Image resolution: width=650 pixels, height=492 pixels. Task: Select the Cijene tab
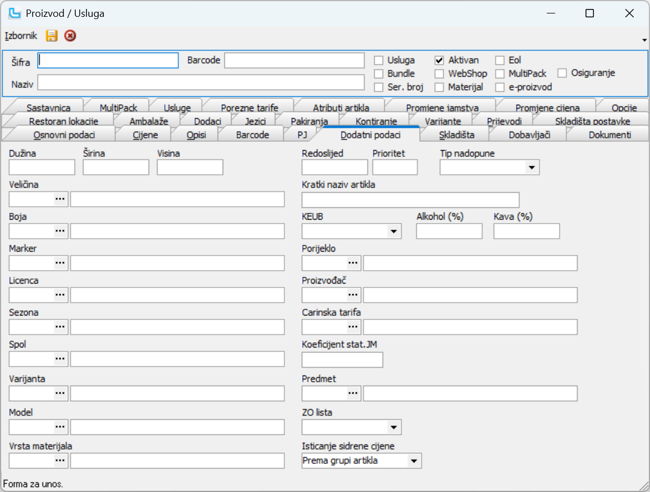pos(145,134)
